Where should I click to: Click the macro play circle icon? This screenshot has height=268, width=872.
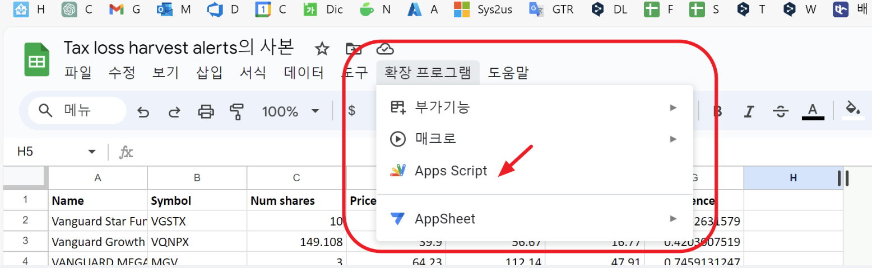[x=397, y=139]
